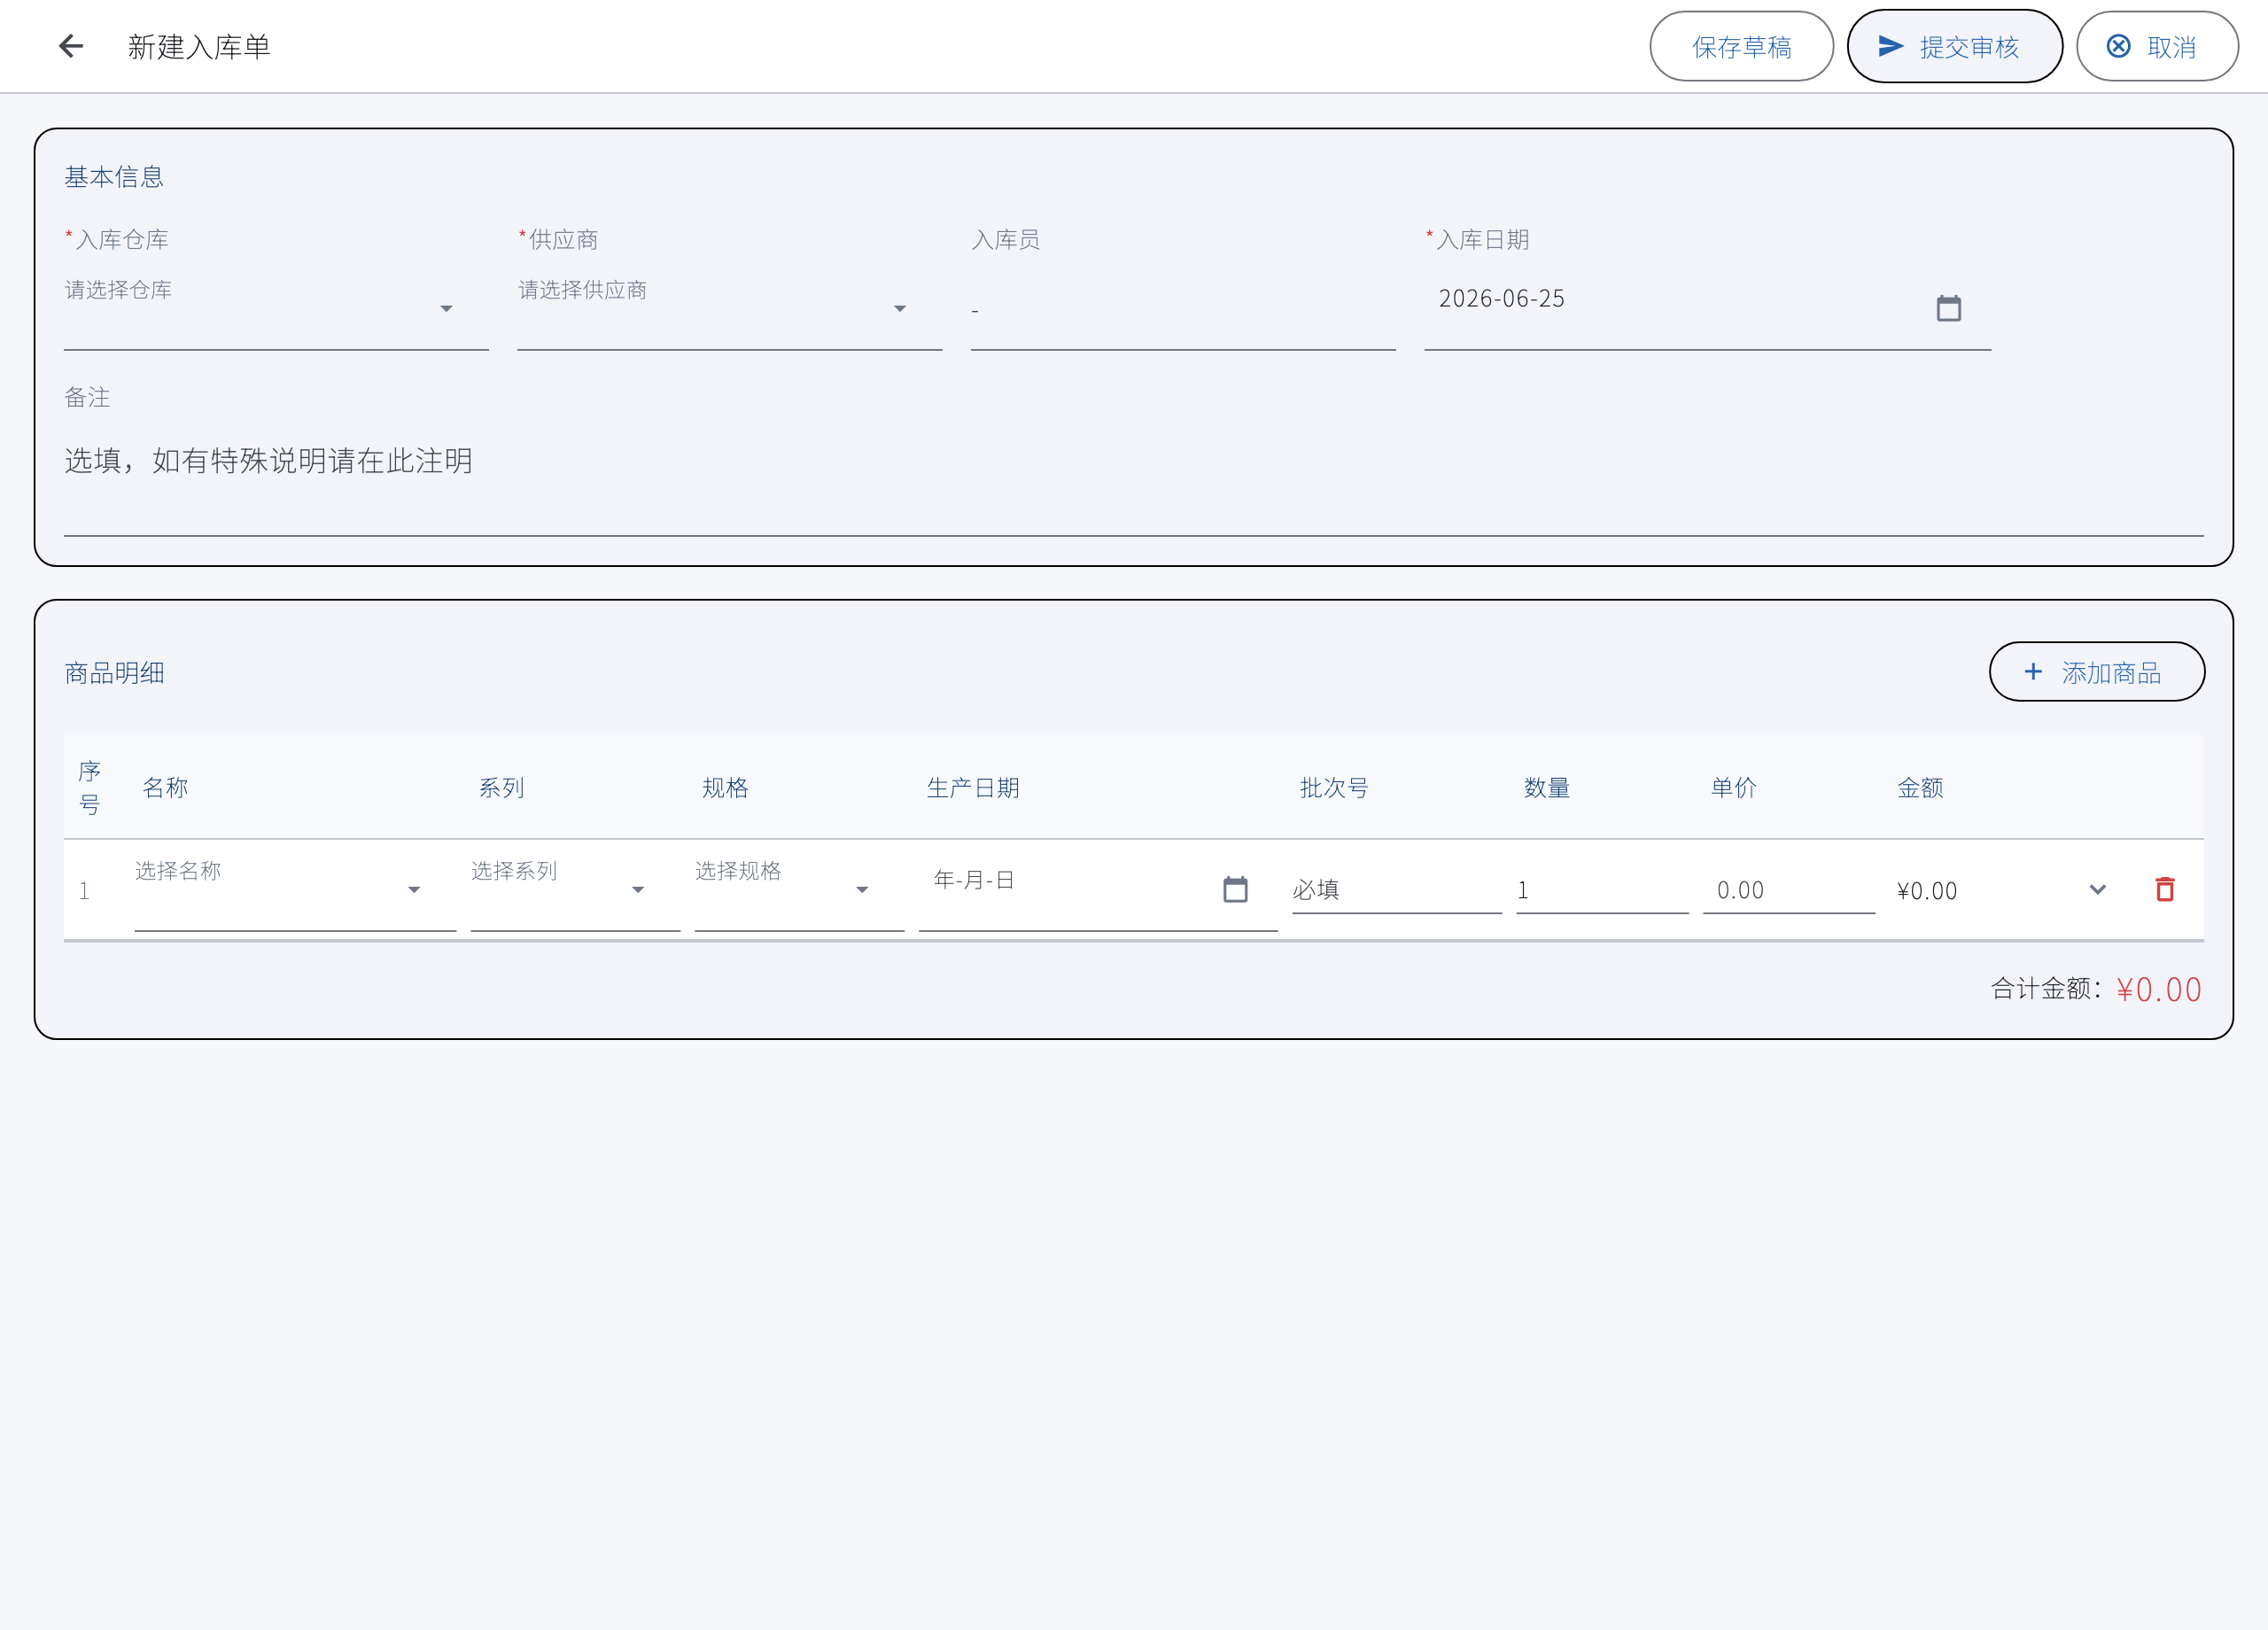Open the 选择规格 dropdown in row 1
The height and width of the screenshot is (1630, 2268).
[799, 889]
